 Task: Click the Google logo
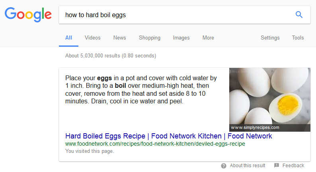[28, 14]
